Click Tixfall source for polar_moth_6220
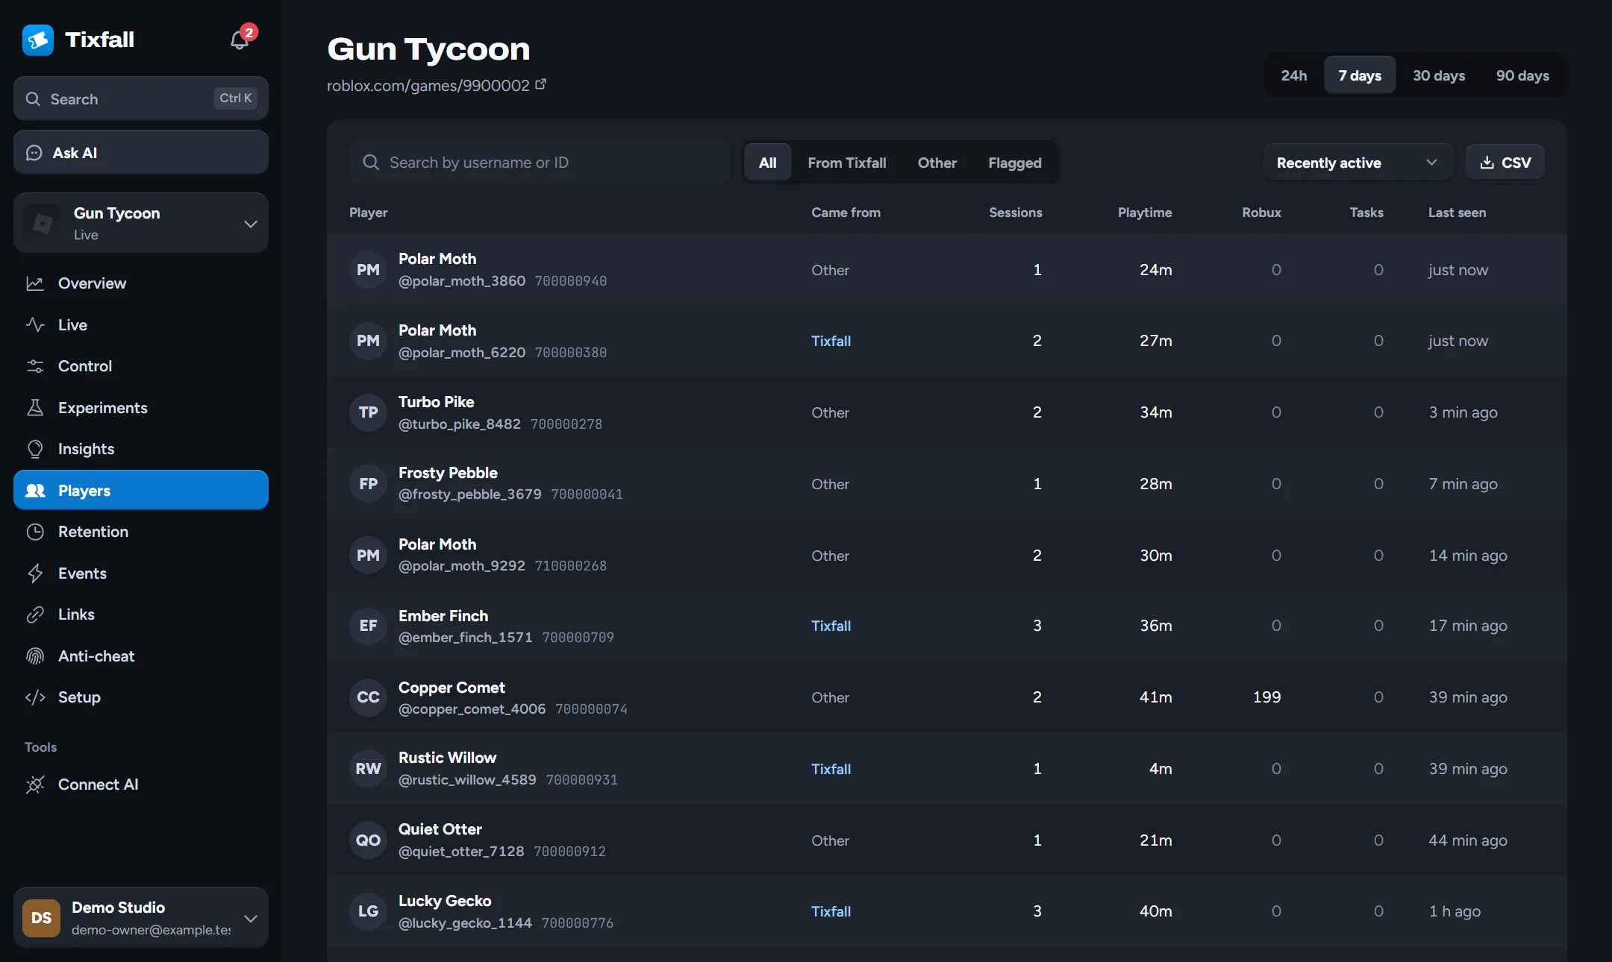Image resolution: width=1612 pixels, height=962 pixels. [x=831, y=341]
